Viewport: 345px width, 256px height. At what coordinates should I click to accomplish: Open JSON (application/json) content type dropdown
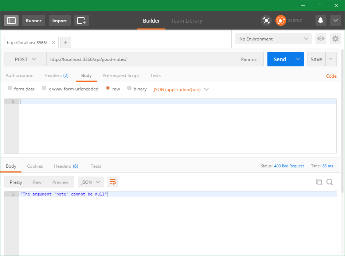click(181, 90)
